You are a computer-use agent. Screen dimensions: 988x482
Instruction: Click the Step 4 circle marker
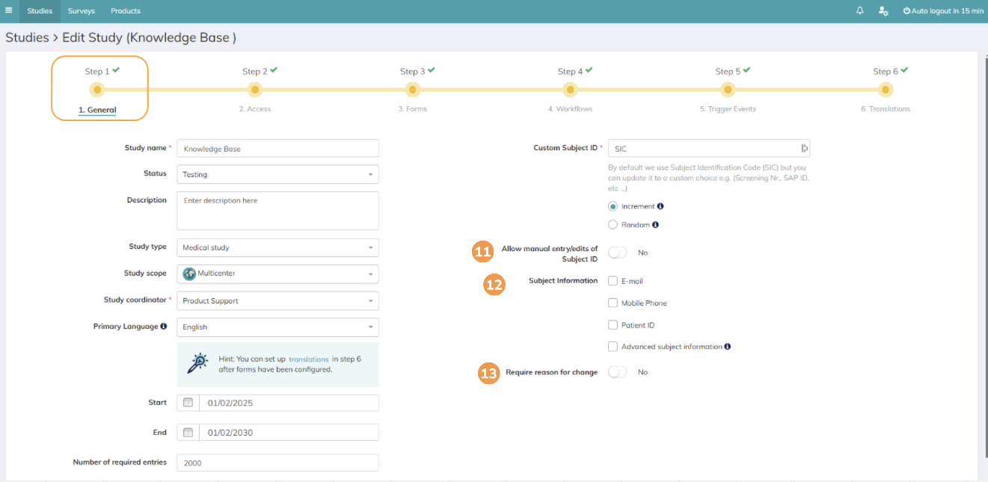[x=571, y=90]
